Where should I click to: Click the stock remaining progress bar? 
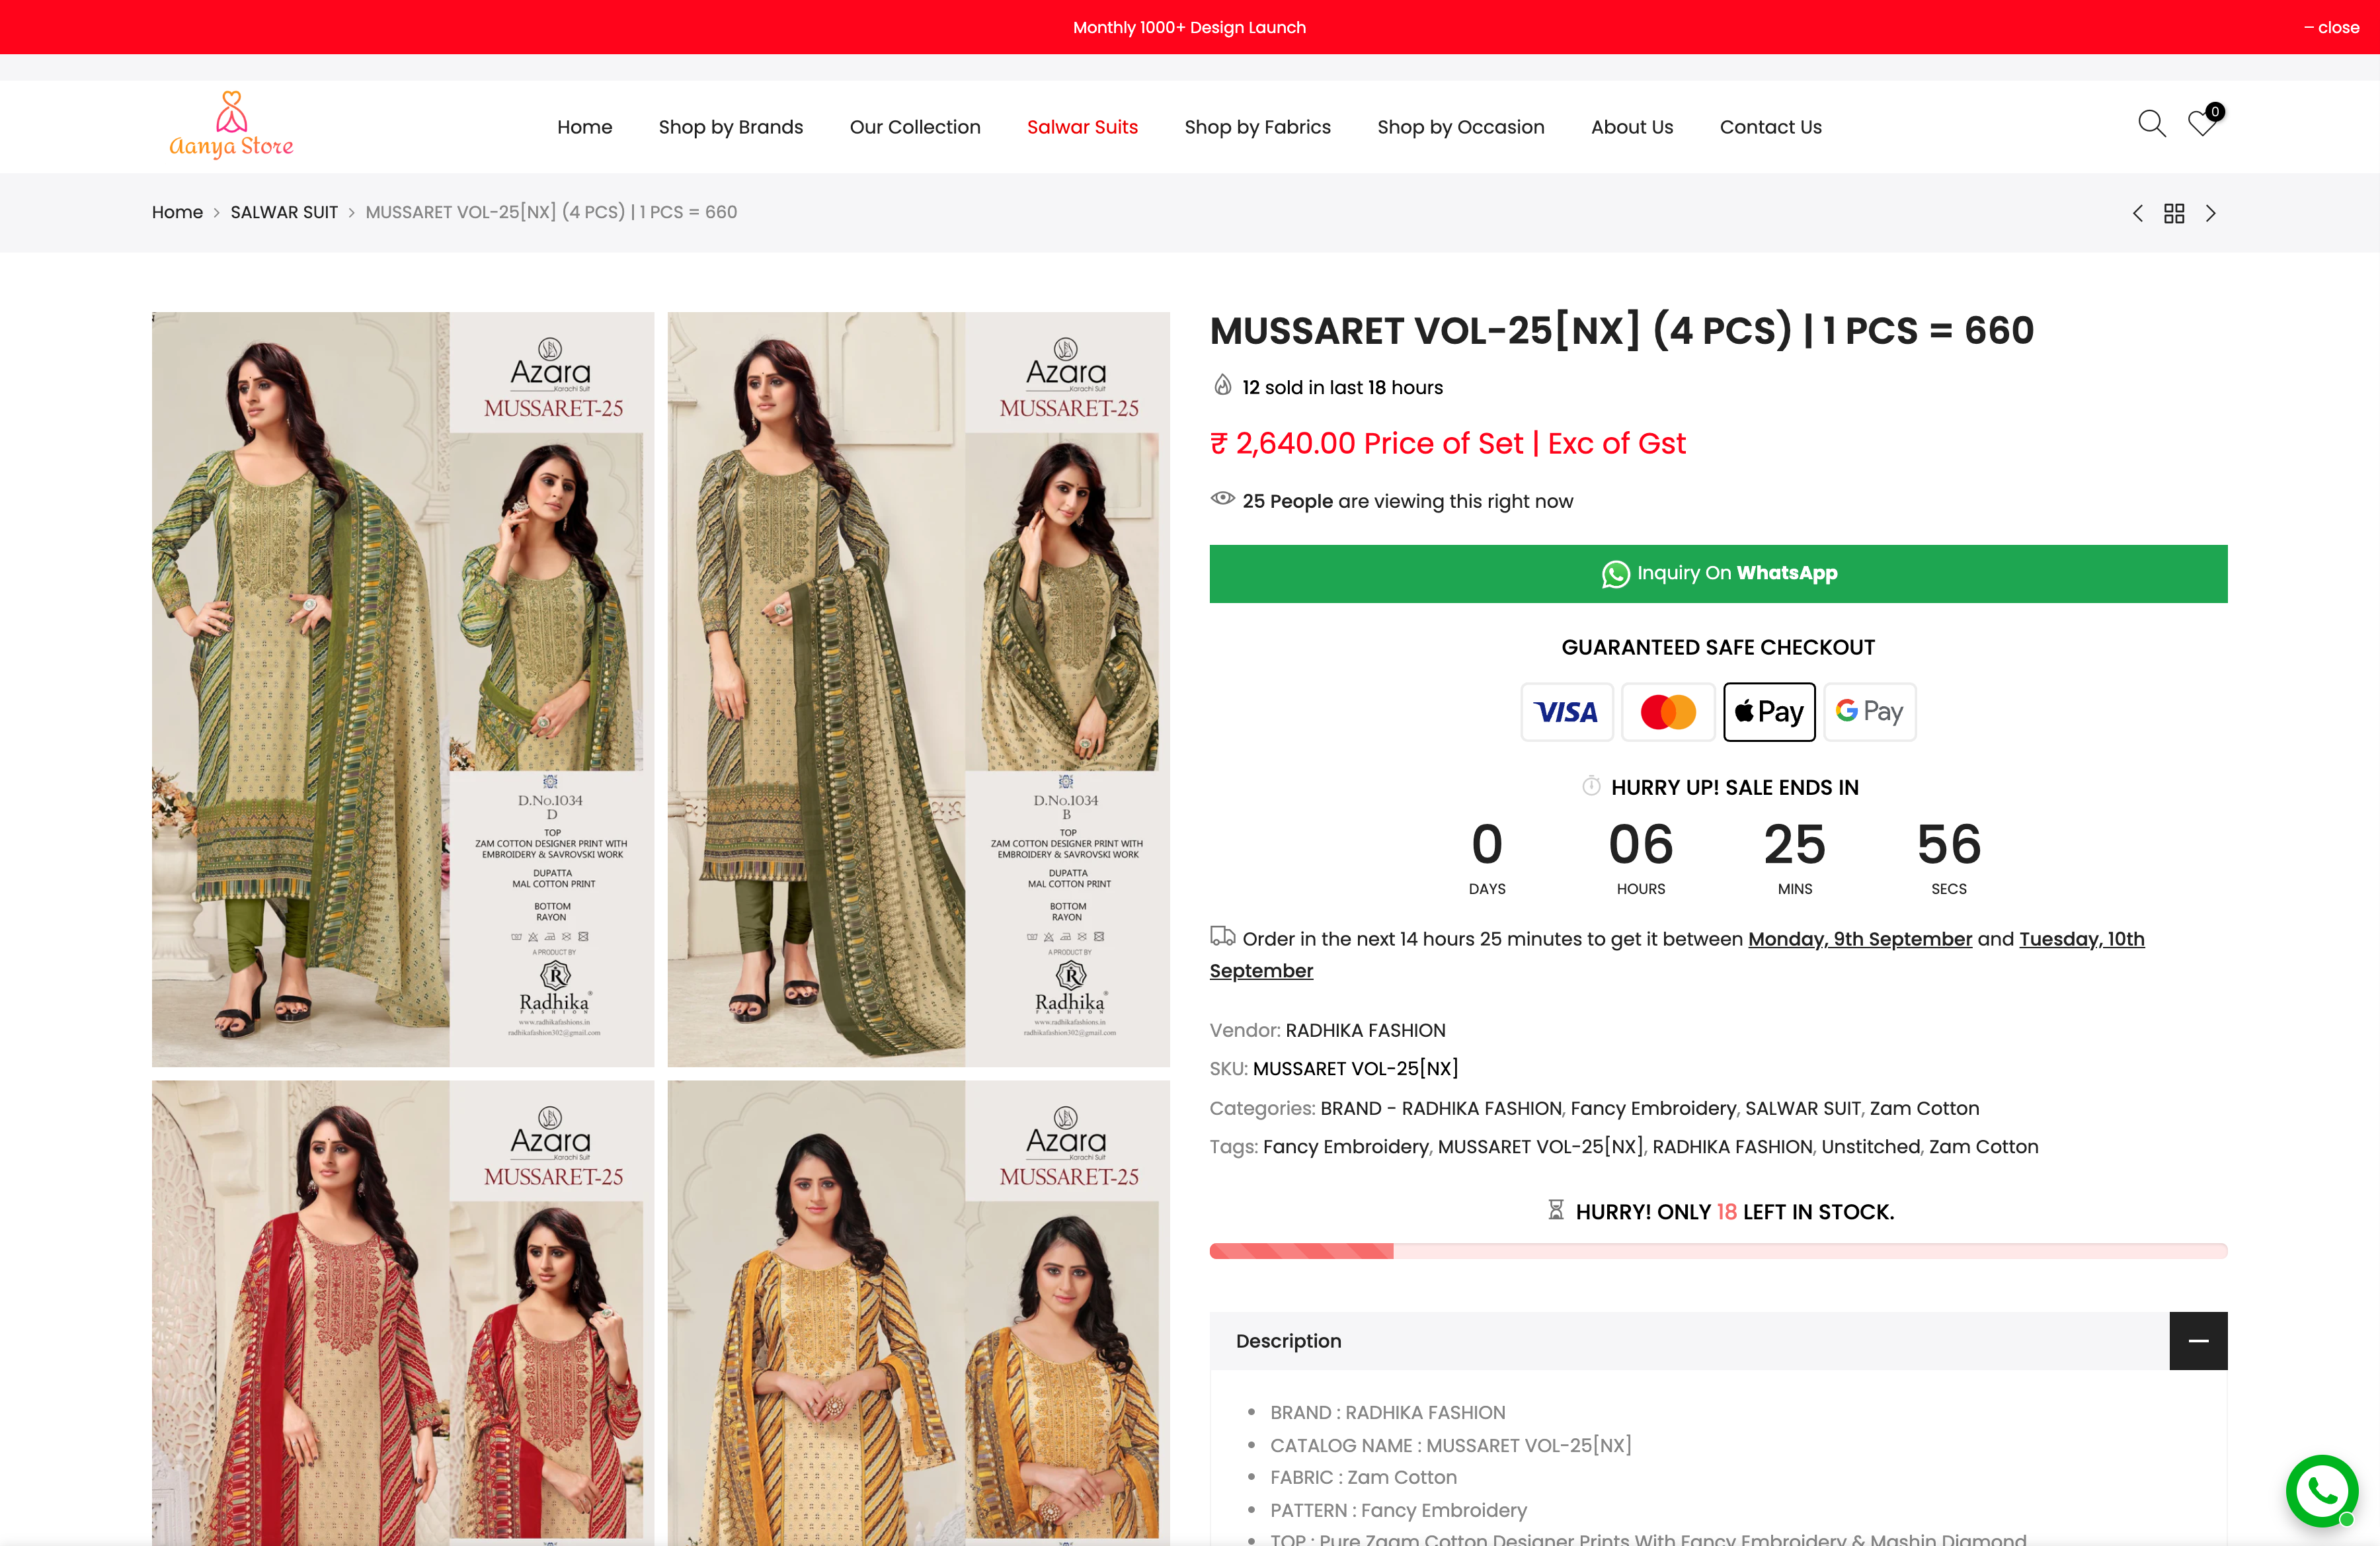pos(1718,1251)
